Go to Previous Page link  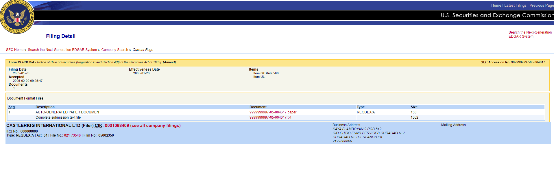[x=541, y=5]
